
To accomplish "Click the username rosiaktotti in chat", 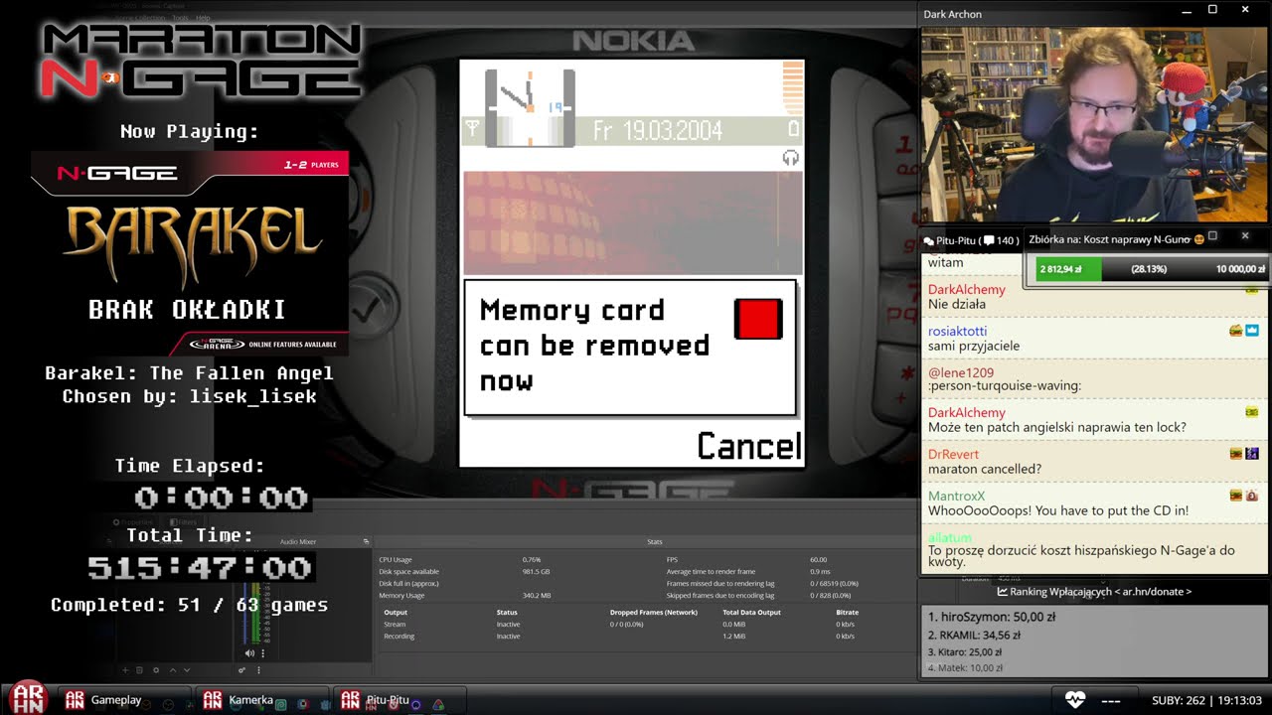I will tap(958, 331).
